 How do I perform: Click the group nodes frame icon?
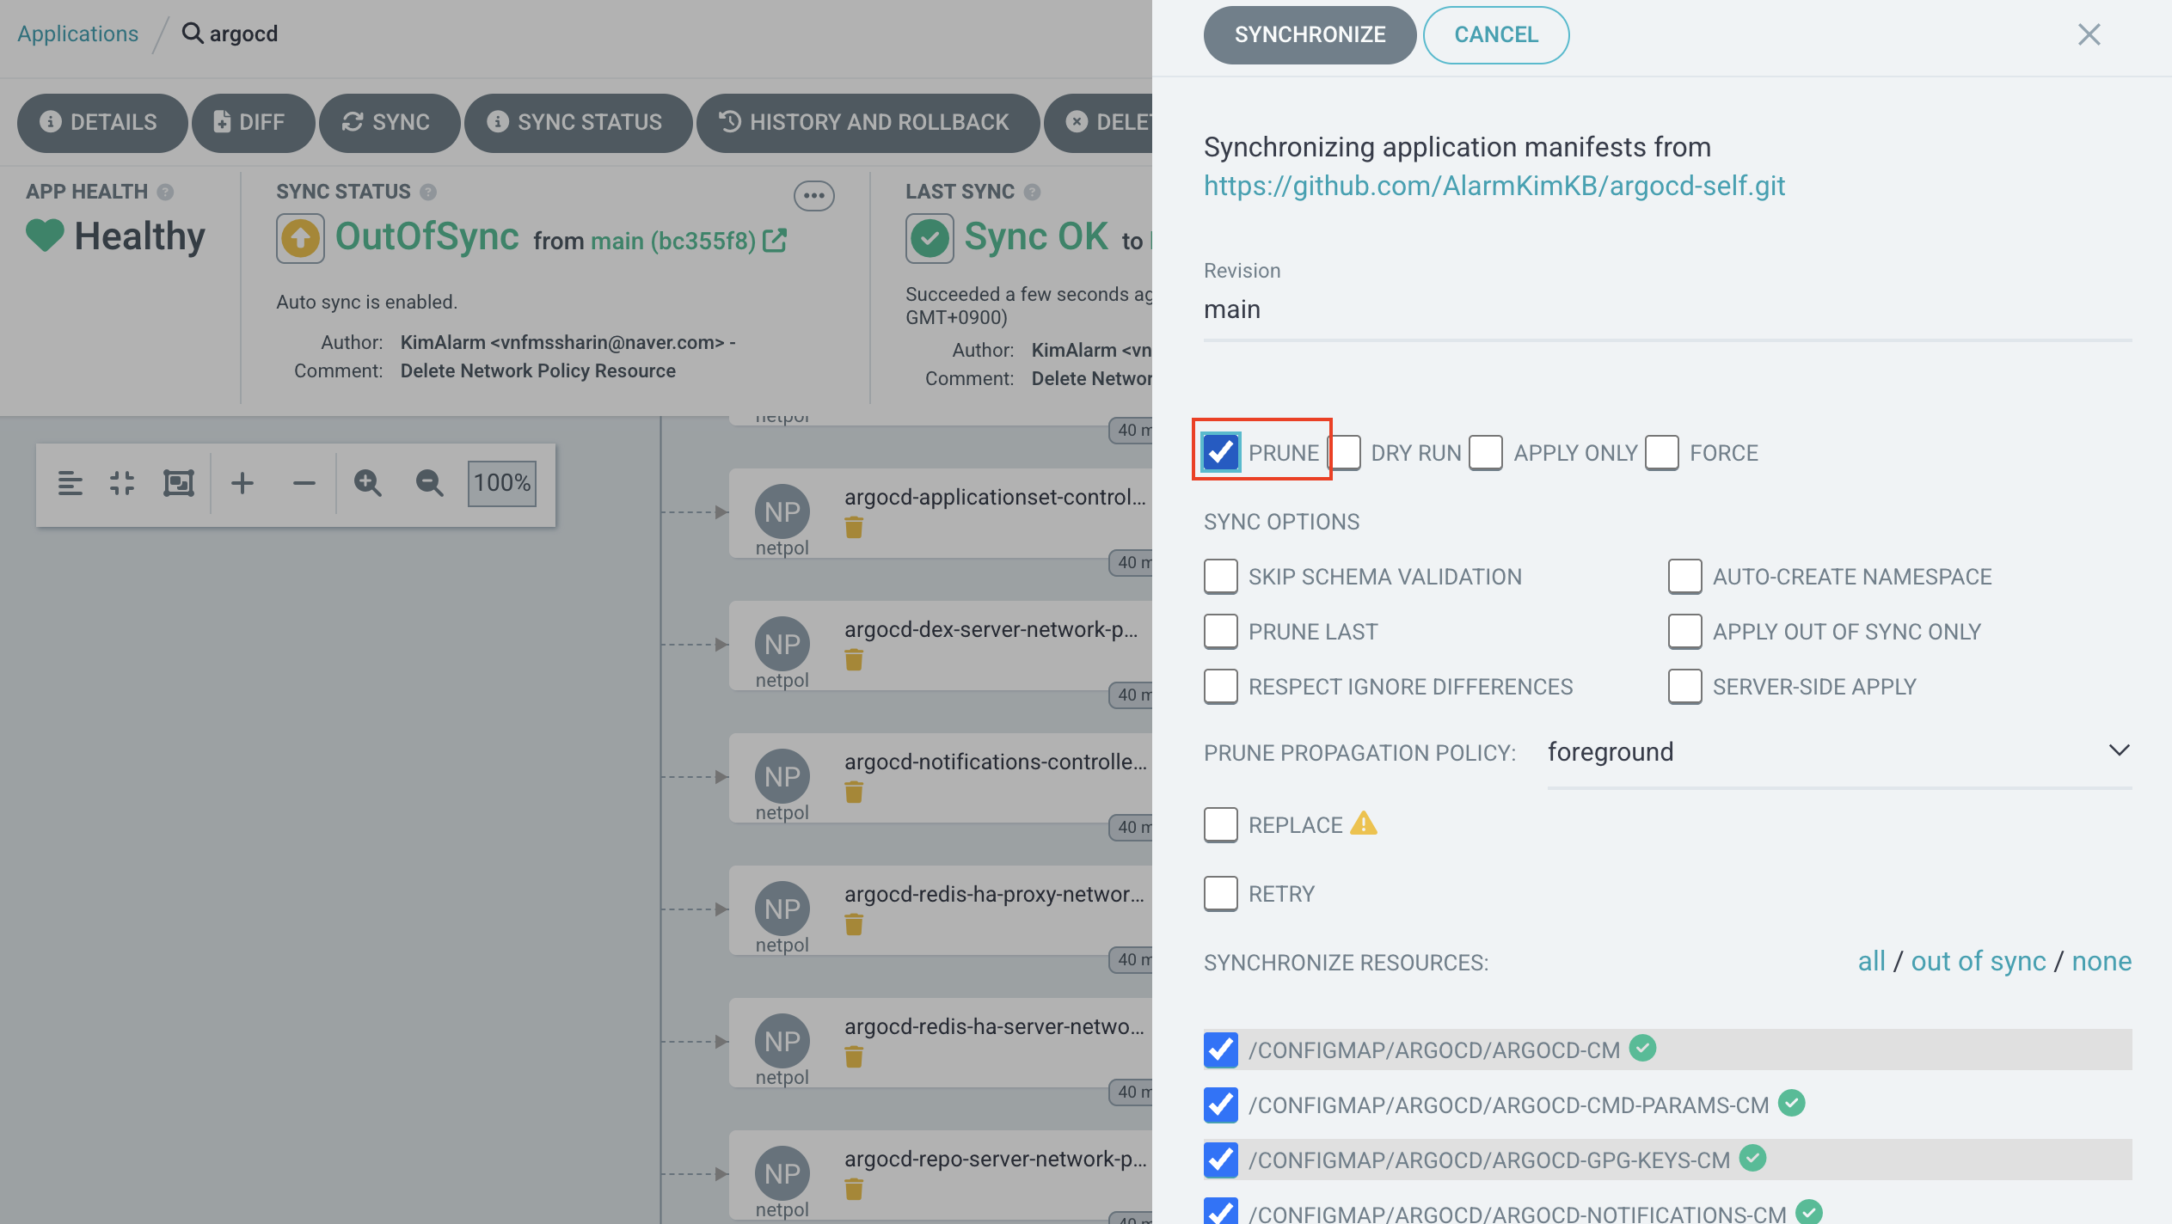(178, 483)
